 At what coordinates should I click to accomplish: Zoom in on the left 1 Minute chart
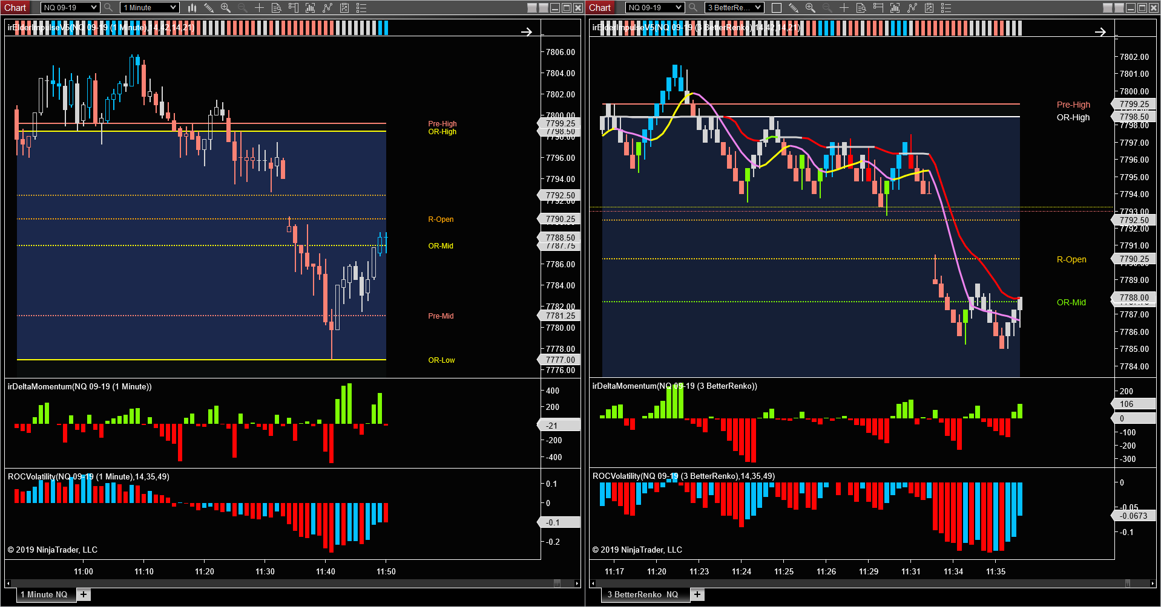[x=226, y=8]
